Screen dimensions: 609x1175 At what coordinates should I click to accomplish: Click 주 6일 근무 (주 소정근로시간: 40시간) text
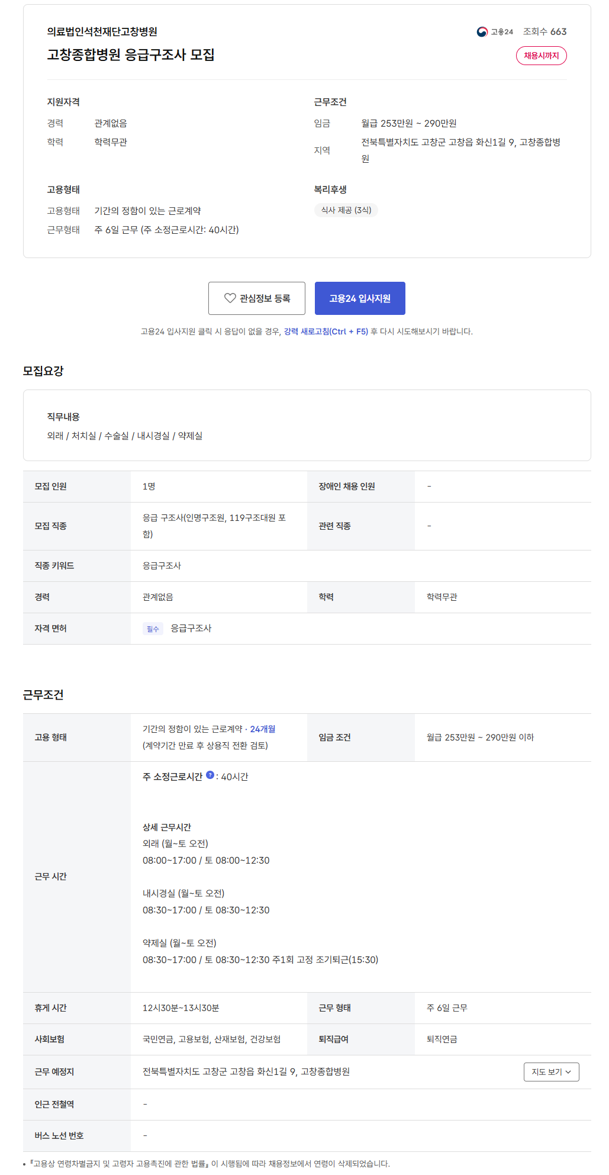[x=167, y=230]
